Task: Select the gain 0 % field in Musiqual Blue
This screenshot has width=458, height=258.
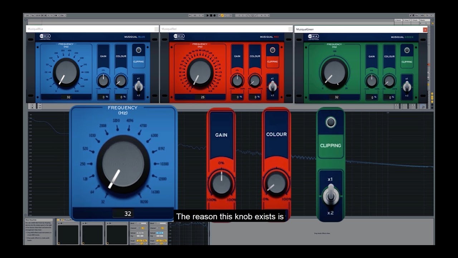Action: pos(104,97)
